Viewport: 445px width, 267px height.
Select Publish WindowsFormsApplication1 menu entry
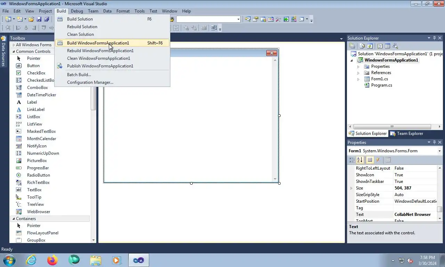(x=112, y=66)
